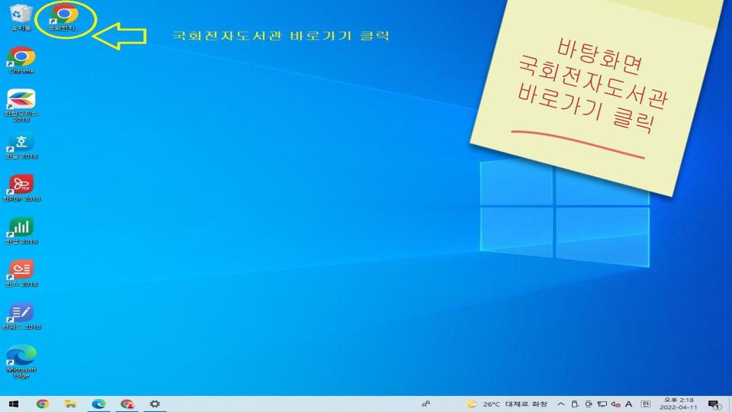
Task: Select the Chrome desktop shortcut
Action: (21, 60)
